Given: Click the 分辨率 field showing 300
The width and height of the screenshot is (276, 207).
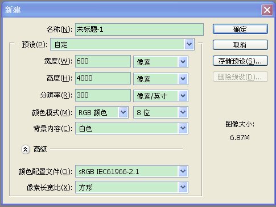Looking at the screenshot, I should point(103,95).
